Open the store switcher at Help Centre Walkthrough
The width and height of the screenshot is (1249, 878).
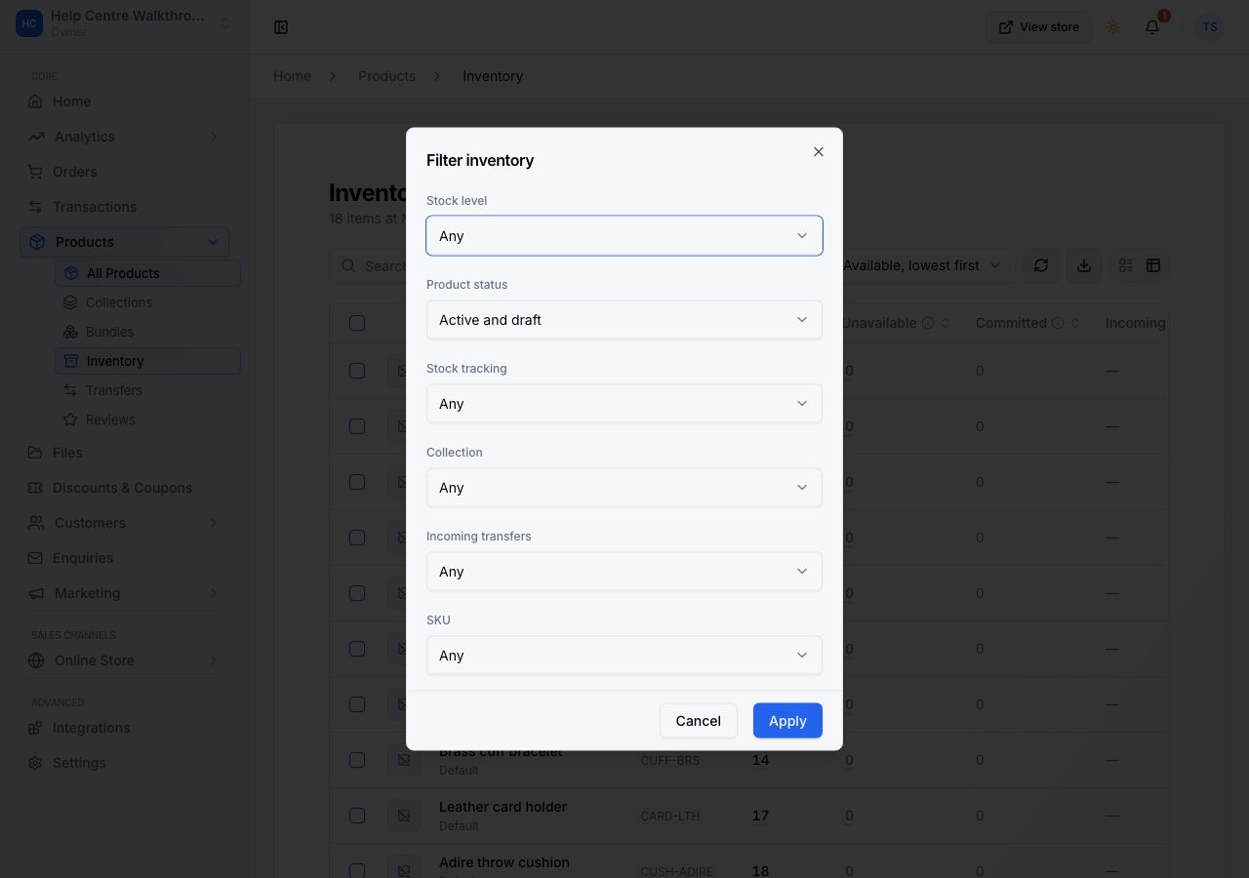point(125,23)
